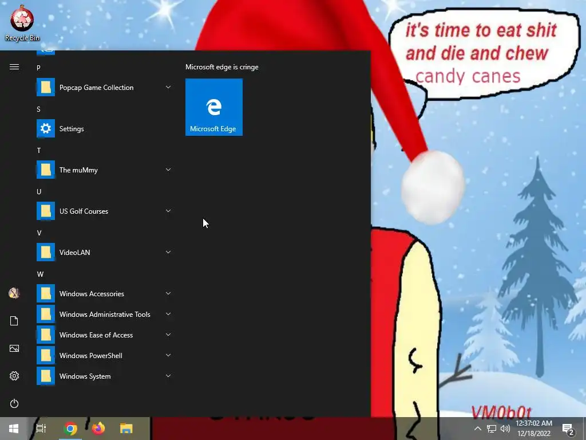
Task: Click the VideoLAN folder icon
Action: coord(46,252)
